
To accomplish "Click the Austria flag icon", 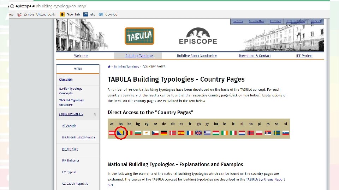I will coord(112,133).
